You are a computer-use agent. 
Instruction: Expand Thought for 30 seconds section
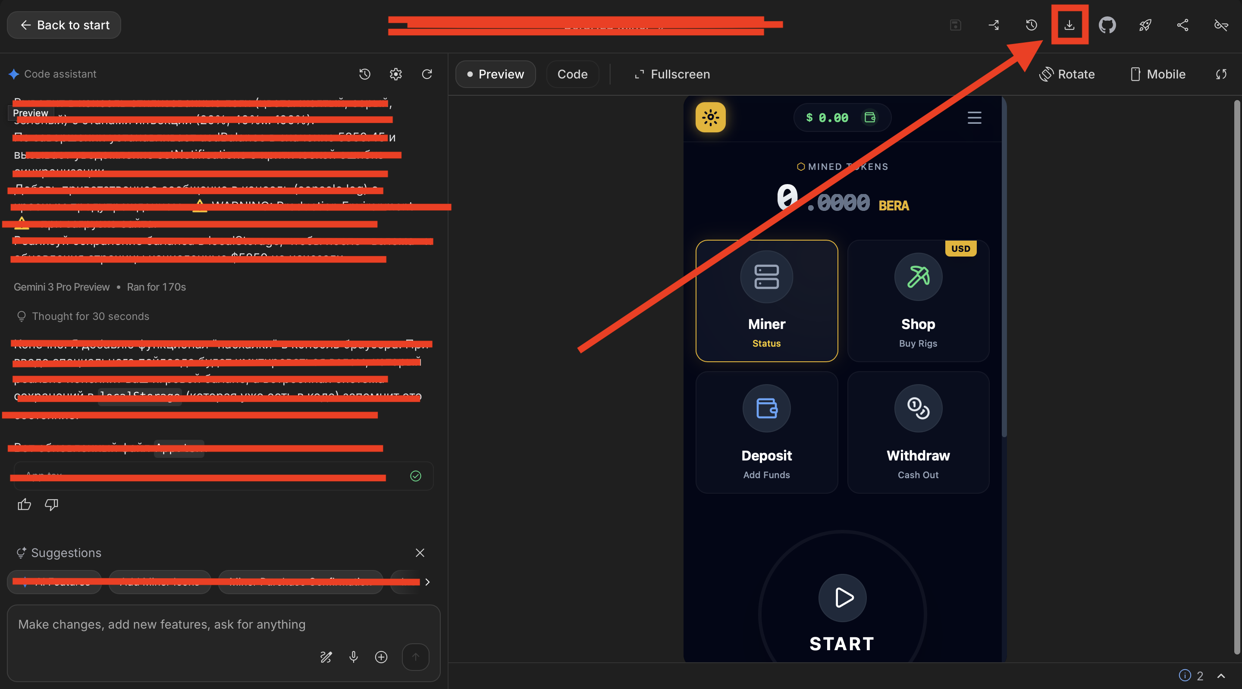[x=90, y=316]
